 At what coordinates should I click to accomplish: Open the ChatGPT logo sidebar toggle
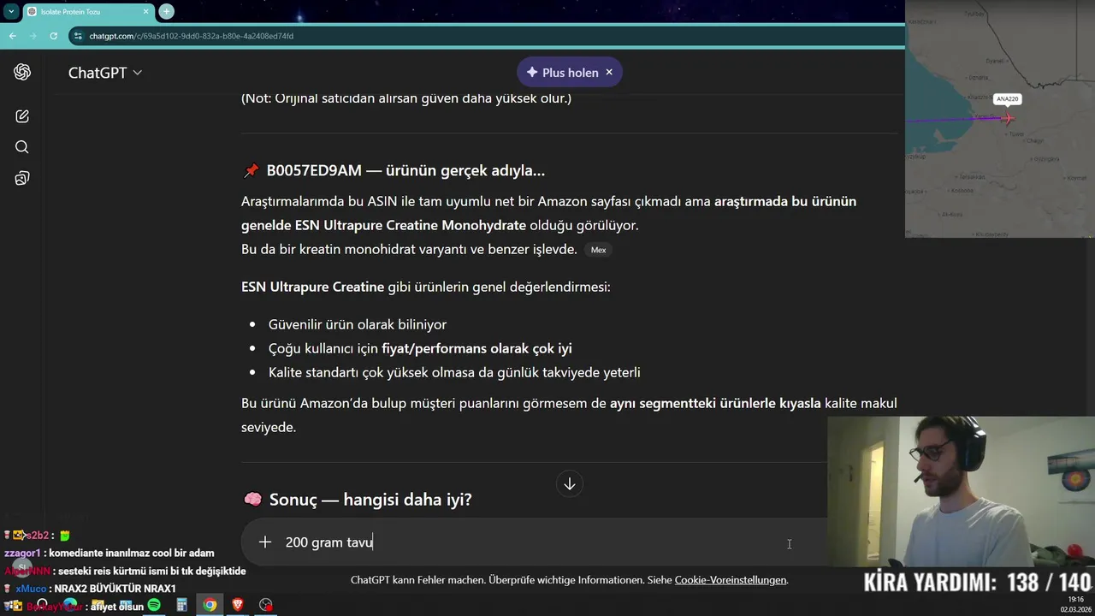[22, 73]
